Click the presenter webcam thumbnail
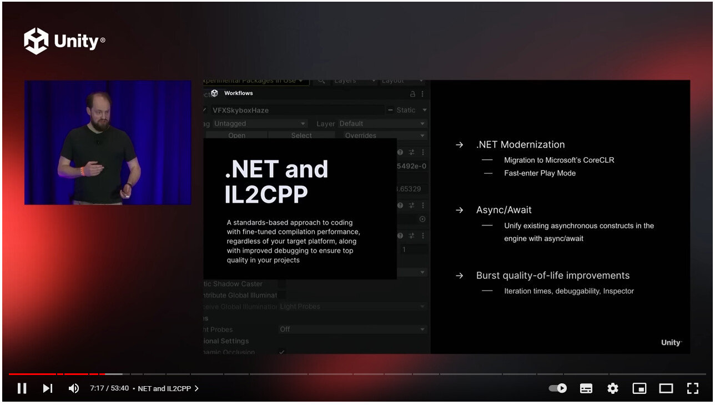Screen dimensions: 715x405 coord(107,142)
